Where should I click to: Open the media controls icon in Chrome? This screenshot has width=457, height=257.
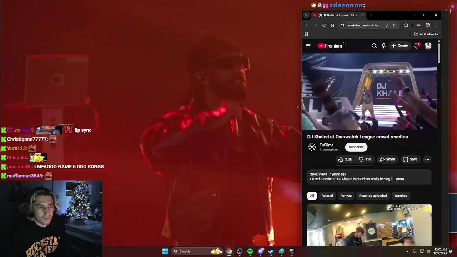click(x=419, y=25)
